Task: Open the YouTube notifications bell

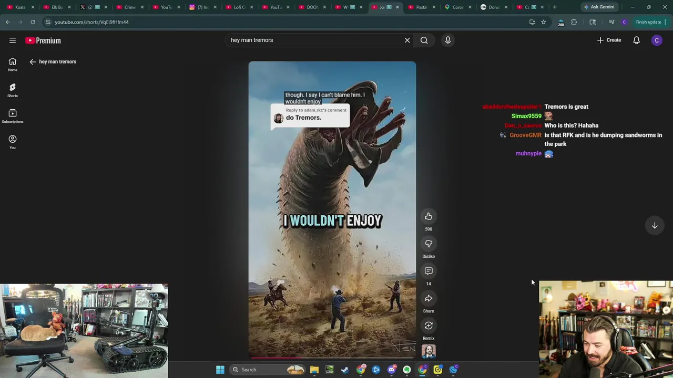Action: point(636,40)
